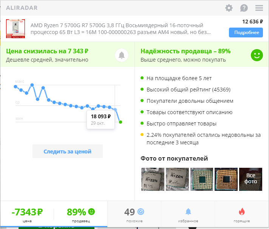Open the AMD Ryzen 7 5700G product title

point(121,29)
